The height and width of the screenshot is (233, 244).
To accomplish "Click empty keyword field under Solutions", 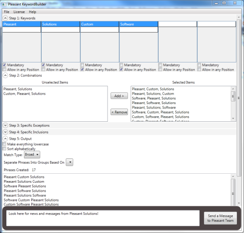I will tap(61, 29).
